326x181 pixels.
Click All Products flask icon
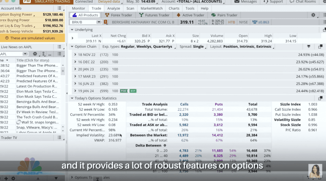click(74, 15)
